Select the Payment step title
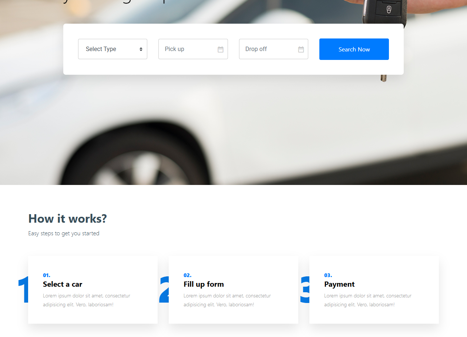467x337 pixels. tap(339, 284)
